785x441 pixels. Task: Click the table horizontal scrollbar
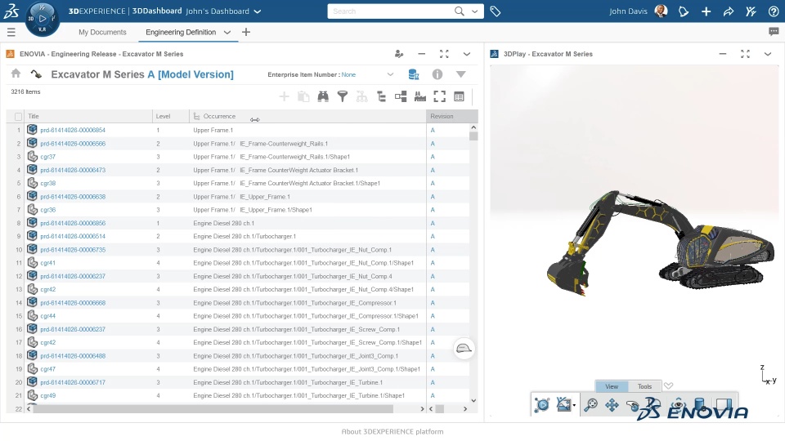click(x=213, y=408)
